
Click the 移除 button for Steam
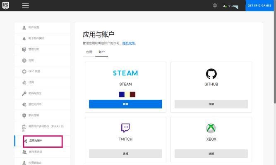[125, 104]
